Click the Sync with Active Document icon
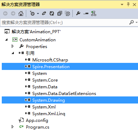138x136 pixels. [44, 13]
